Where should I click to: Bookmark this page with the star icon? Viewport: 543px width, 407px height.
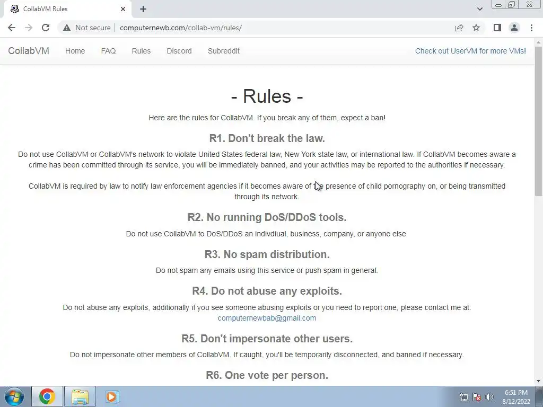(x=476, y=28)
